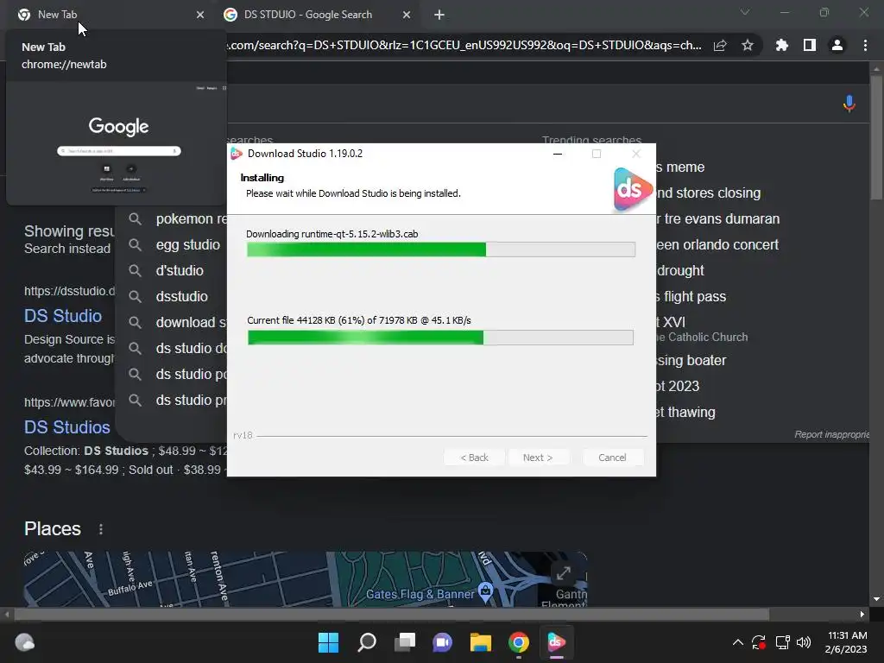
Task: Open Task View from the taskbar
Action: click(405, 642)
